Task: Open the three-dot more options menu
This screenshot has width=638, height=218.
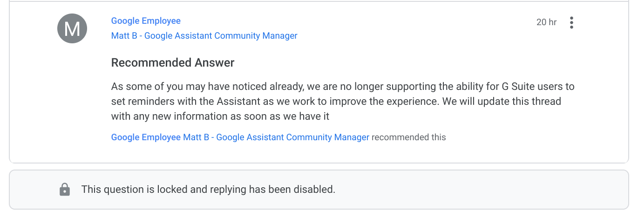Action: (571, 22)
